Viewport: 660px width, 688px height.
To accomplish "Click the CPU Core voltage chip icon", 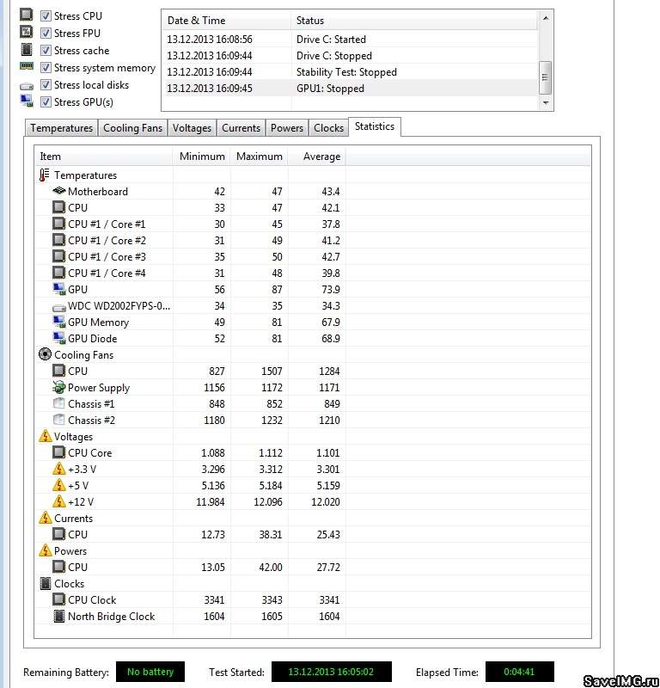I will point(58,452).
